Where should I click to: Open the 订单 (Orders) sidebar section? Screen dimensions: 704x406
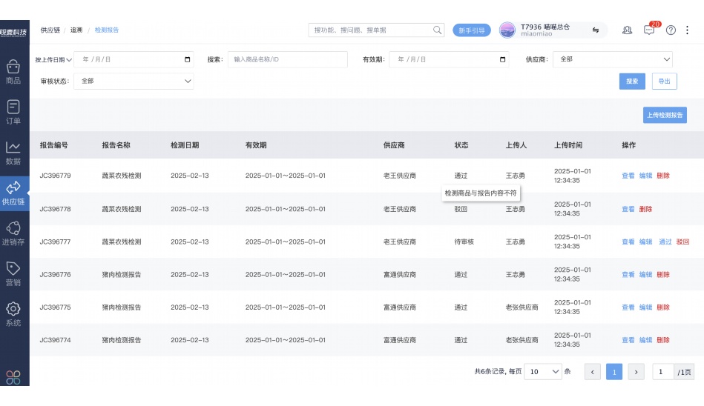click(13, 112)
